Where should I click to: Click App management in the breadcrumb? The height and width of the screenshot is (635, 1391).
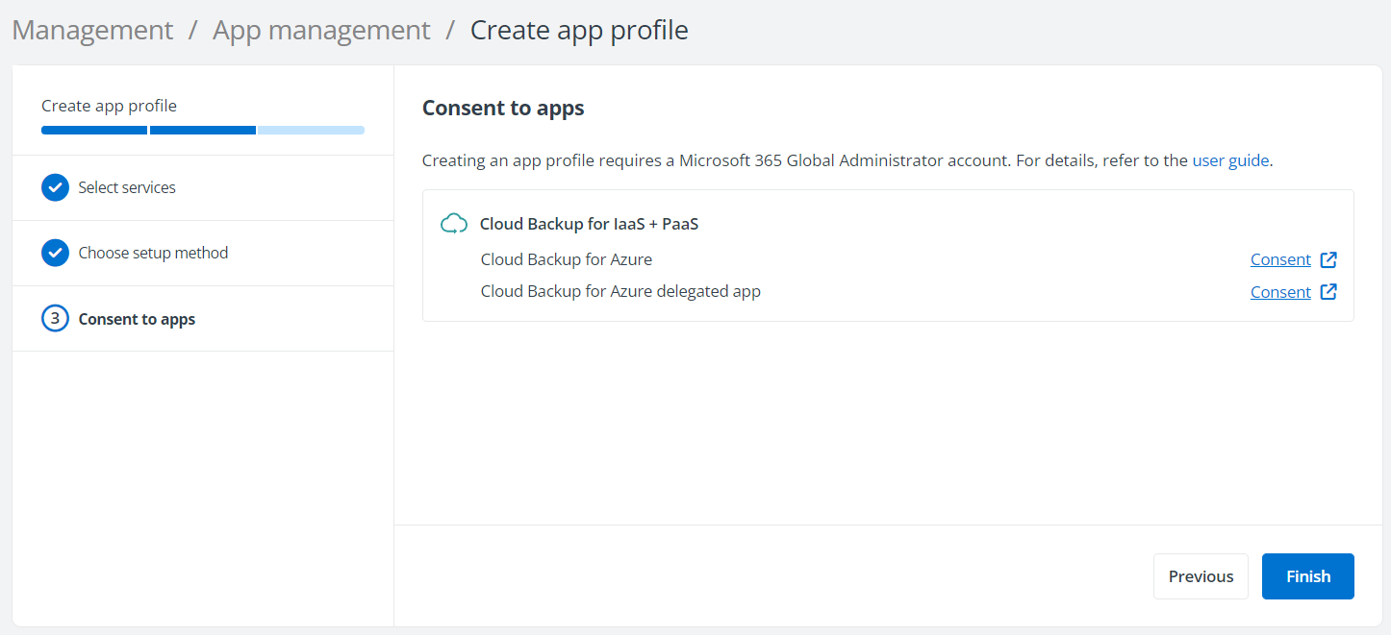(321, 30)
